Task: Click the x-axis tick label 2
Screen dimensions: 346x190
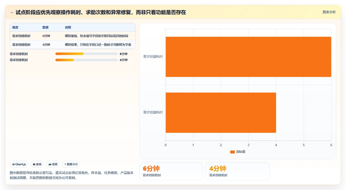Action: [x=221, y=145]
